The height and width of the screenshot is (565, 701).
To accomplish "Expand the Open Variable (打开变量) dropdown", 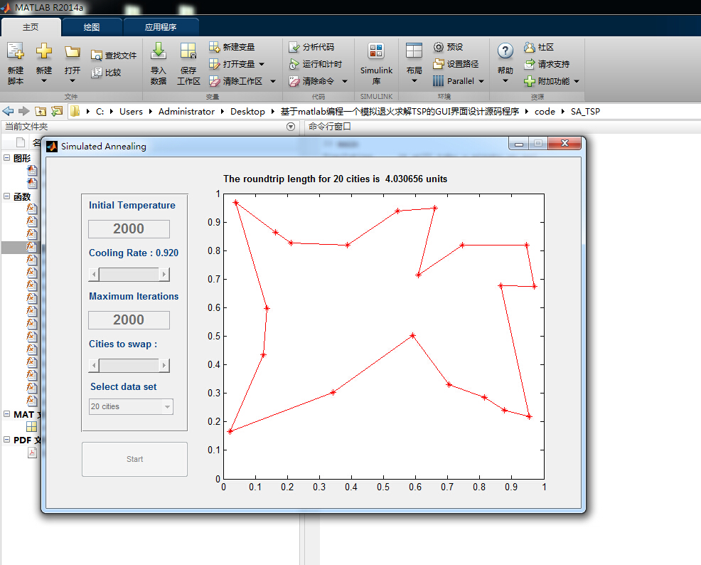I will [262, 64].
